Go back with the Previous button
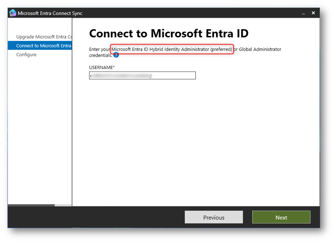Viewport: 335px width, 243px height. (x=214, y=217)
